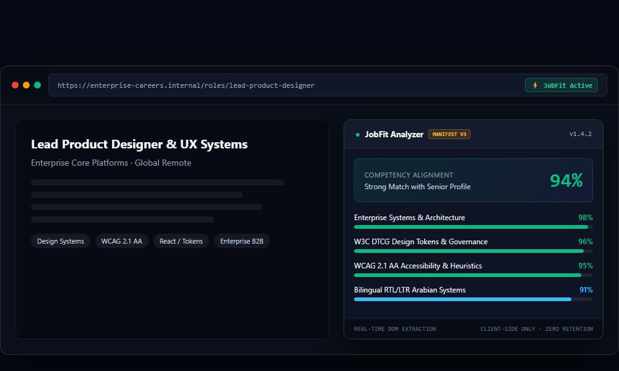Click the Competency Alignment summary card
Viewport: 619px width, 371px height.
(x=474, y=180)
